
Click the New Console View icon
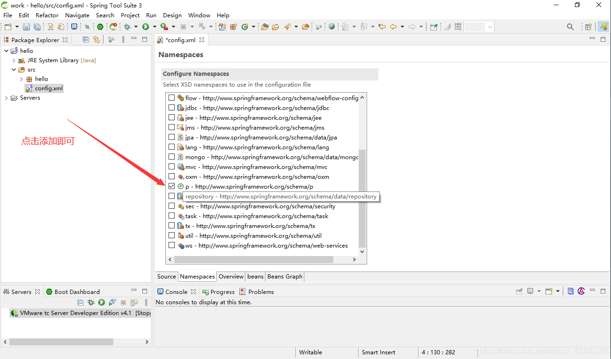click(x=549, y=291)
